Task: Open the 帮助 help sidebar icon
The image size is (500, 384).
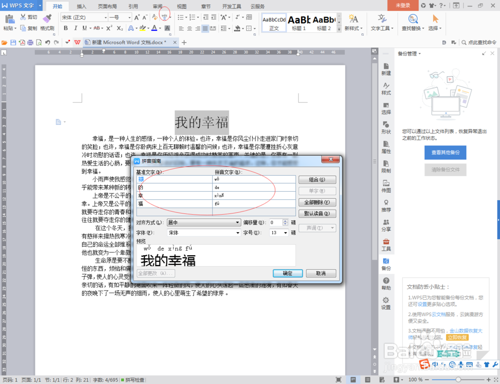Action: point(386,284)
